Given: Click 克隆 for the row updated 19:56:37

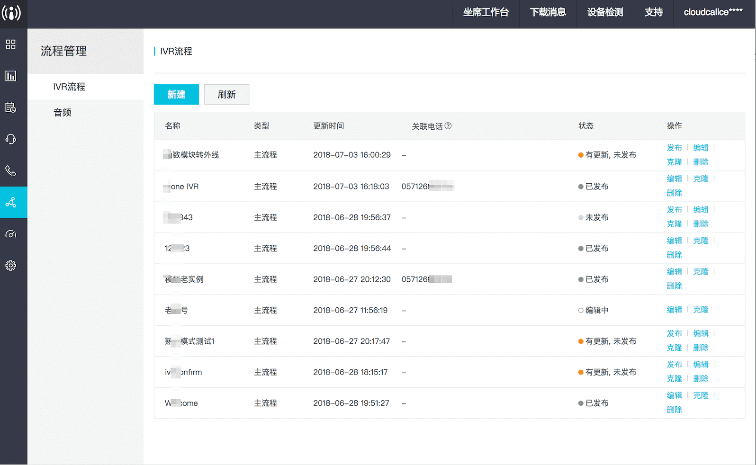Looking at the screenshot, I should (x=675, y=224).
